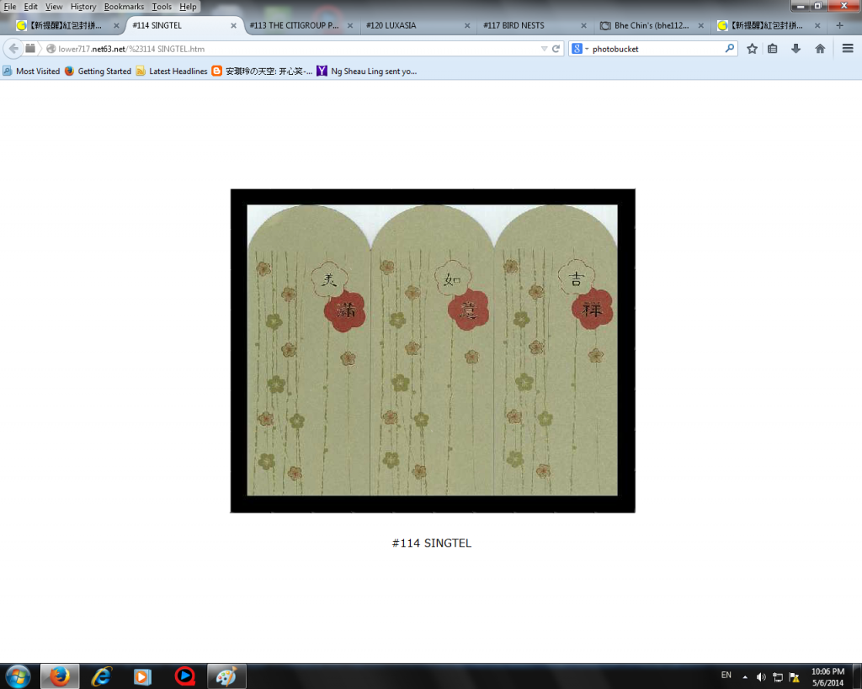
Task: Go to the Firefox home page icon
Action: coord(820,49)
